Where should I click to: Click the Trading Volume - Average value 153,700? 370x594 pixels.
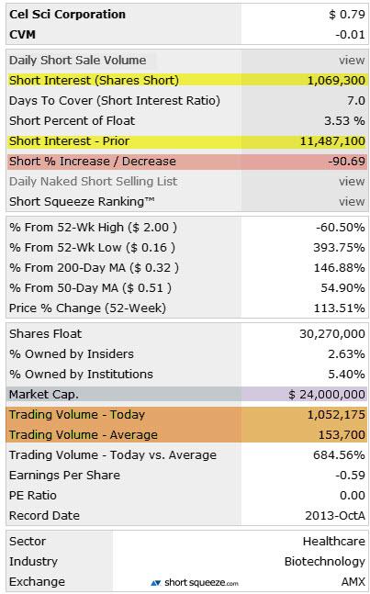pos(344,435)
